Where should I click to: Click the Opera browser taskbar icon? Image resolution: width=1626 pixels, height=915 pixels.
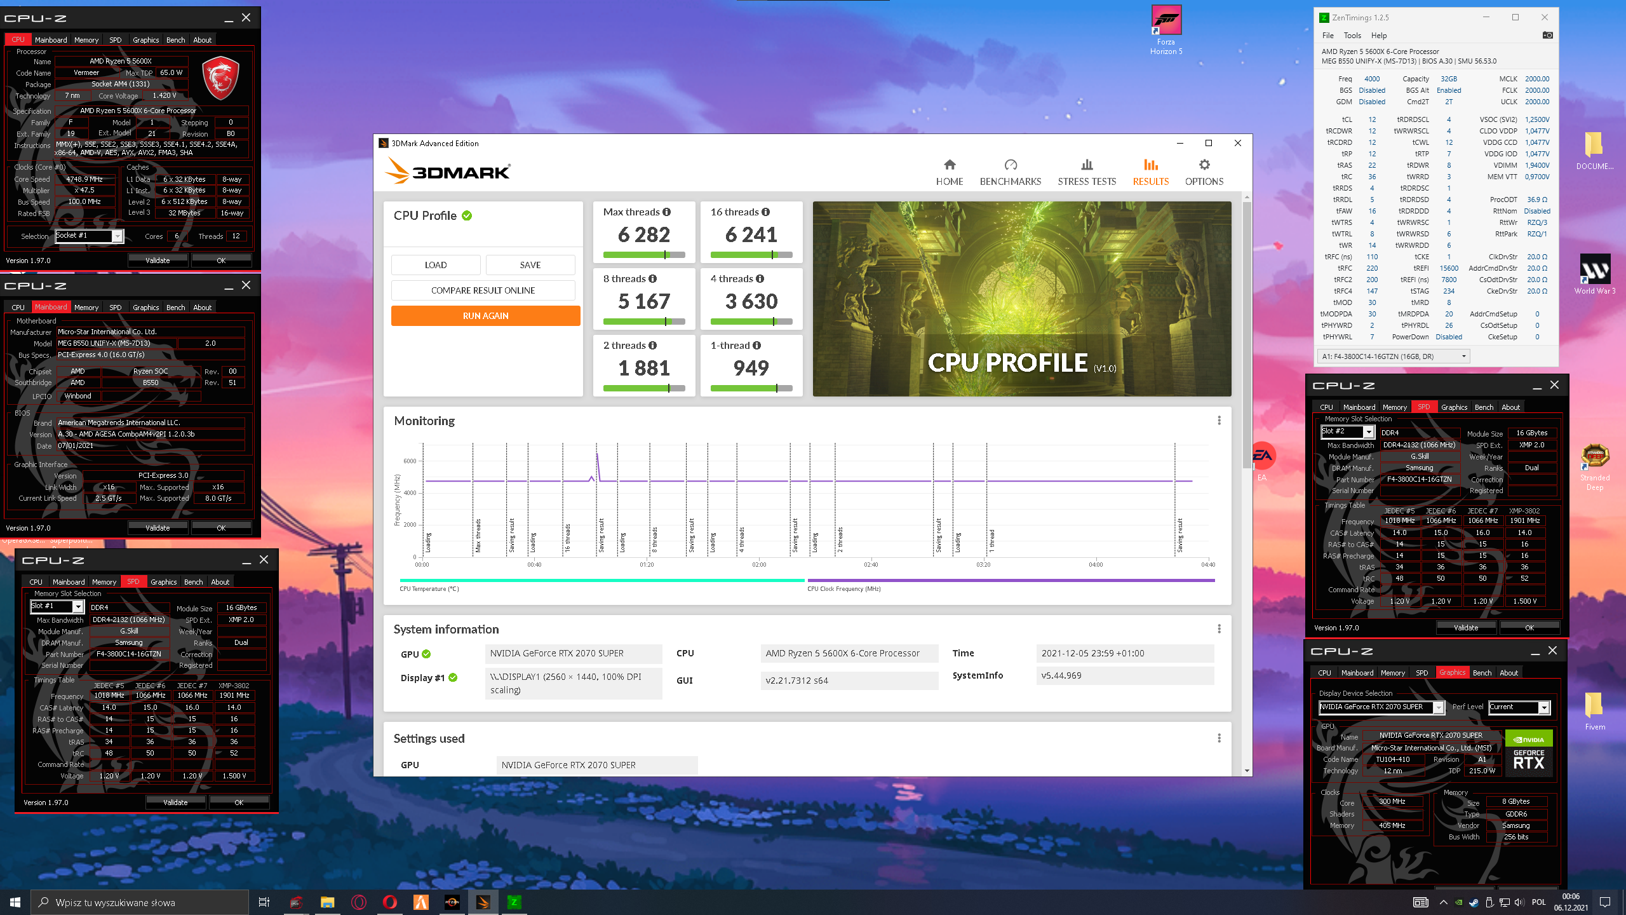pyautogui.click(x=390, y=902)
